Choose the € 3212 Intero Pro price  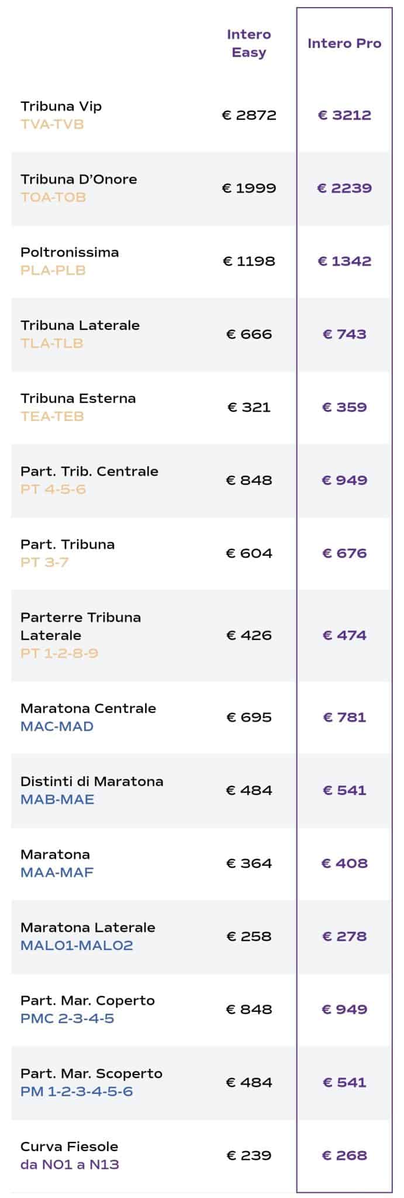(344, 115)
